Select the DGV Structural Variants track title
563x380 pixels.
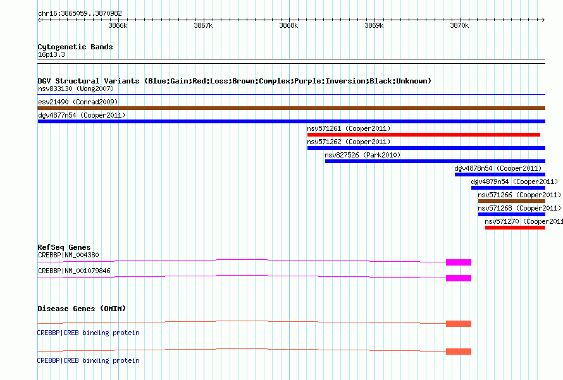(x=235, y=81)
